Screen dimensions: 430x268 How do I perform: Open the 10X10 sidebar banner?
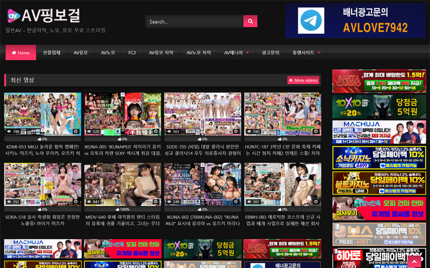[379, 107]
